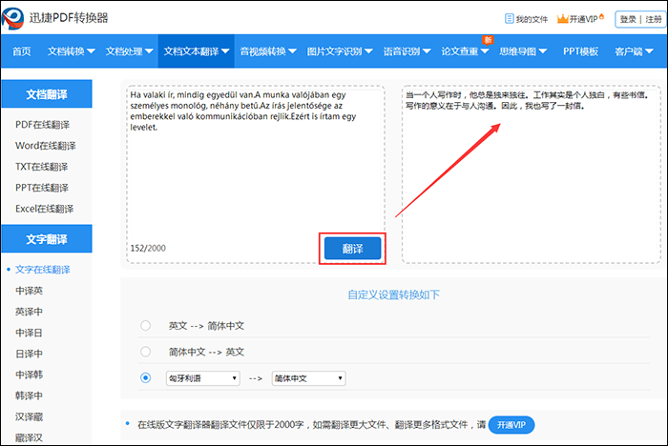This screenshot has height=446, width=668.
Task: Open the 文档转换 dropdown menu
Action: click(x=72, y=51)
